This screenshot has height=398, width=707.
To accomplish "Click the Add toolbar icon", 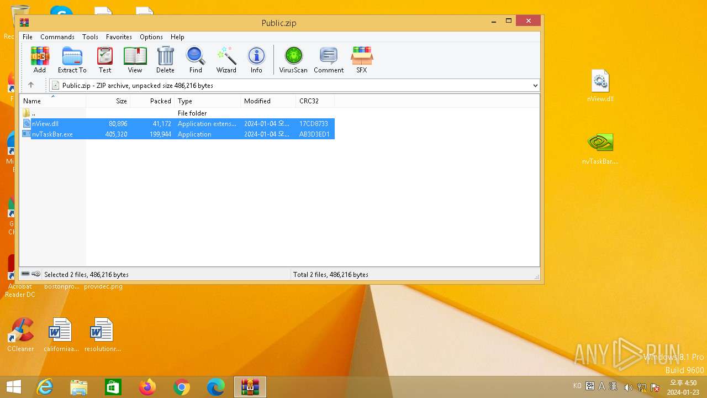I will (x=40, y=60).
